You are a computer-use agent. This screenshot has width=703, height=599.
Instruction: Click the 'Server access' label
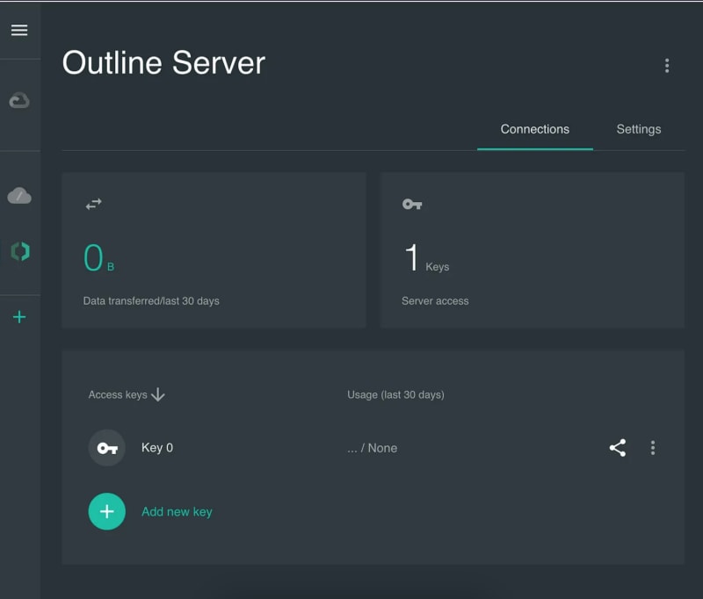435,300
